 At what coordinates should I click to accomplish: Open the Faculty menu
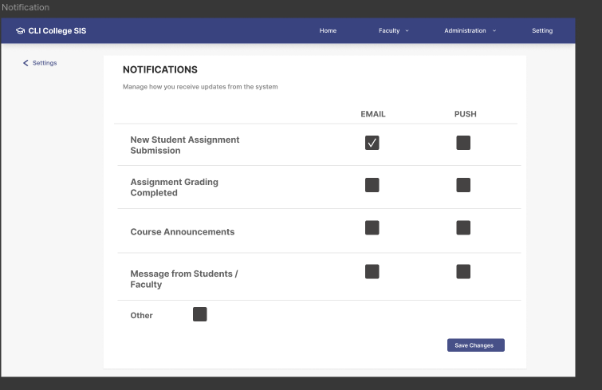389,31
